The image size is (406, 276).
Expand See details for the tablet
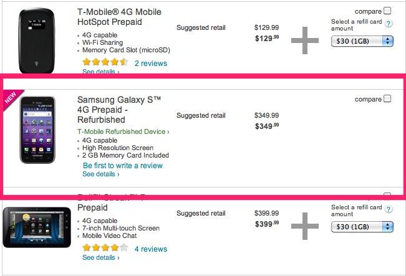(100, 257)
